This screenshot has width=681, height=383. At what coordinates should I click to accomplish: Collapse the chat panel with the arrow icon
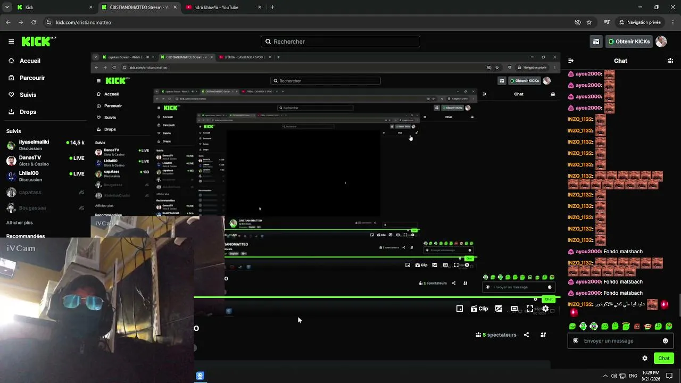pos(571,61)
